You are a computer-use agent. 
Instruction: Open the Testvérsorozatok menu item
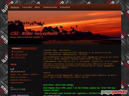tap(50, 7)
